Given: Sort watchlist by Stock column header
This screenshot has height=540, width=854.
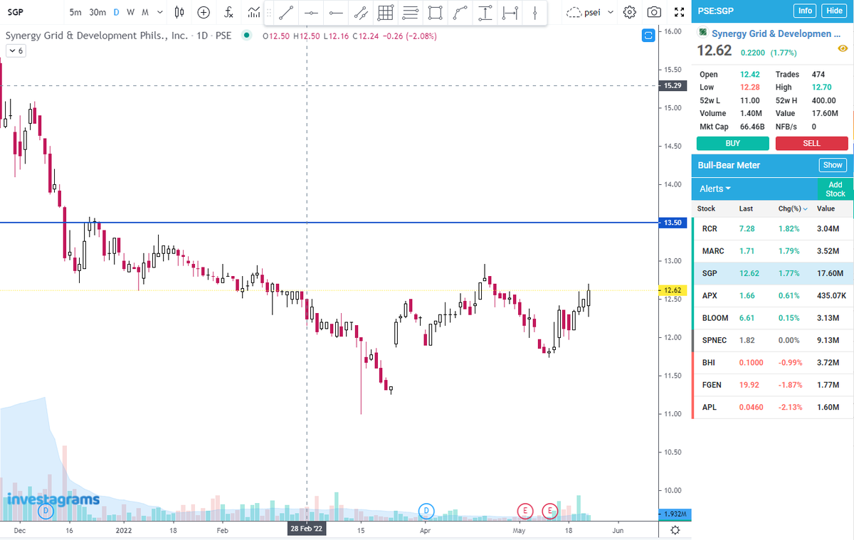Looking at the screenshot, I should tap(706, 208).
